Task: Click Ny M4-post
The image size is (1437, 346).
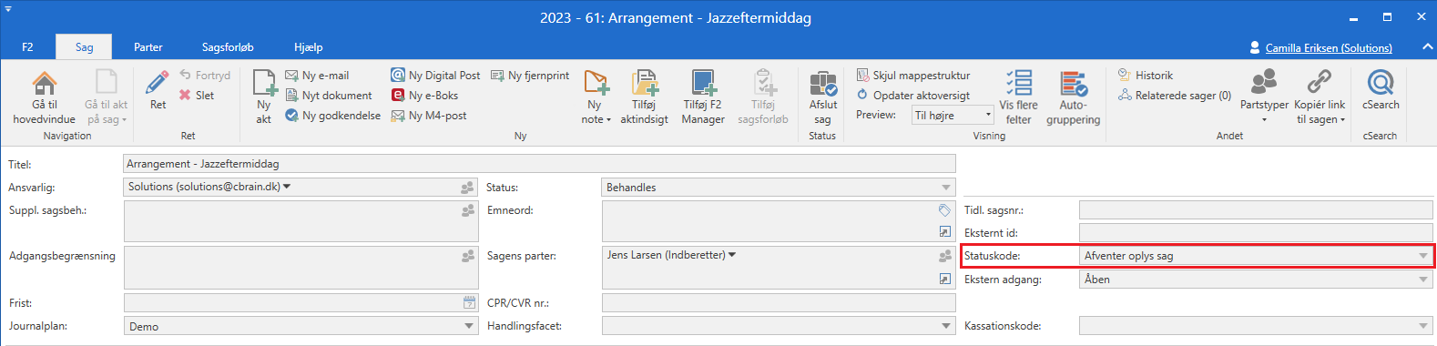Action: tap(429, 116)
